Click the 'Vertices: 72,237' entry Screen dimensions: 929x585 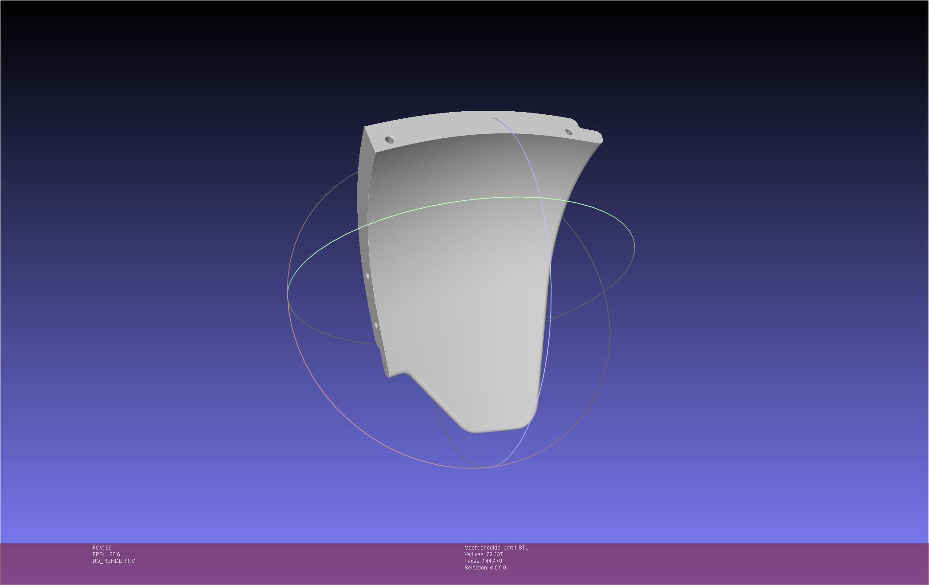tap(484, 554)
